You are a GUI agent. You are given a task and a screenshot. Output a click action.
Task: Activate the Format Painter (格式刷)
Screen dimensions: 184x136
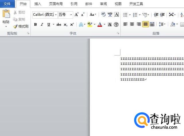pos(21,26)
